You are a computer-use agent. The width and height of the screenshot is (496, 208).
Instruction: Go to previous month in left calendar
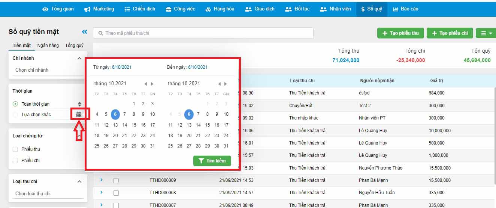145,84
